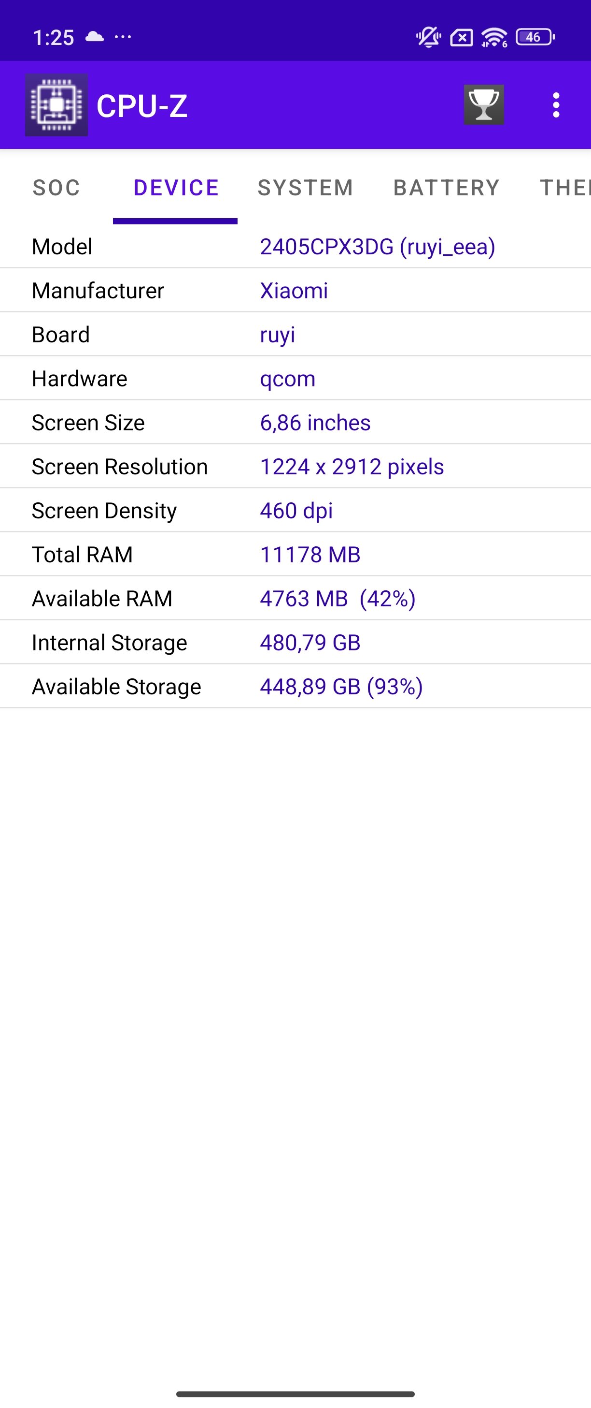Tap the bottom home gesture bar

(295, 1394)
